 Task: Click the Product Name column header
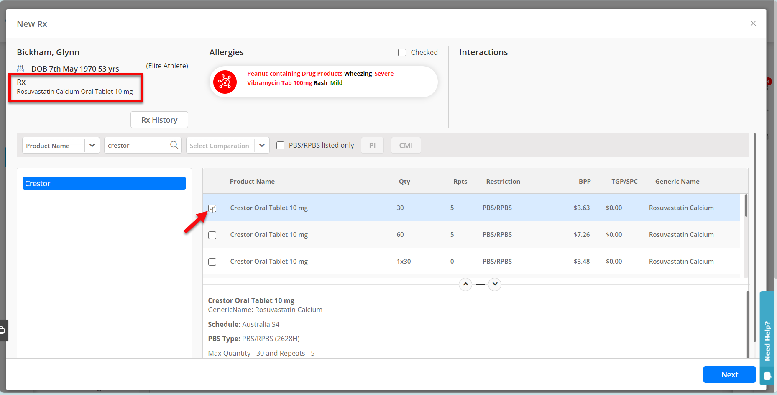pos(252,181)
